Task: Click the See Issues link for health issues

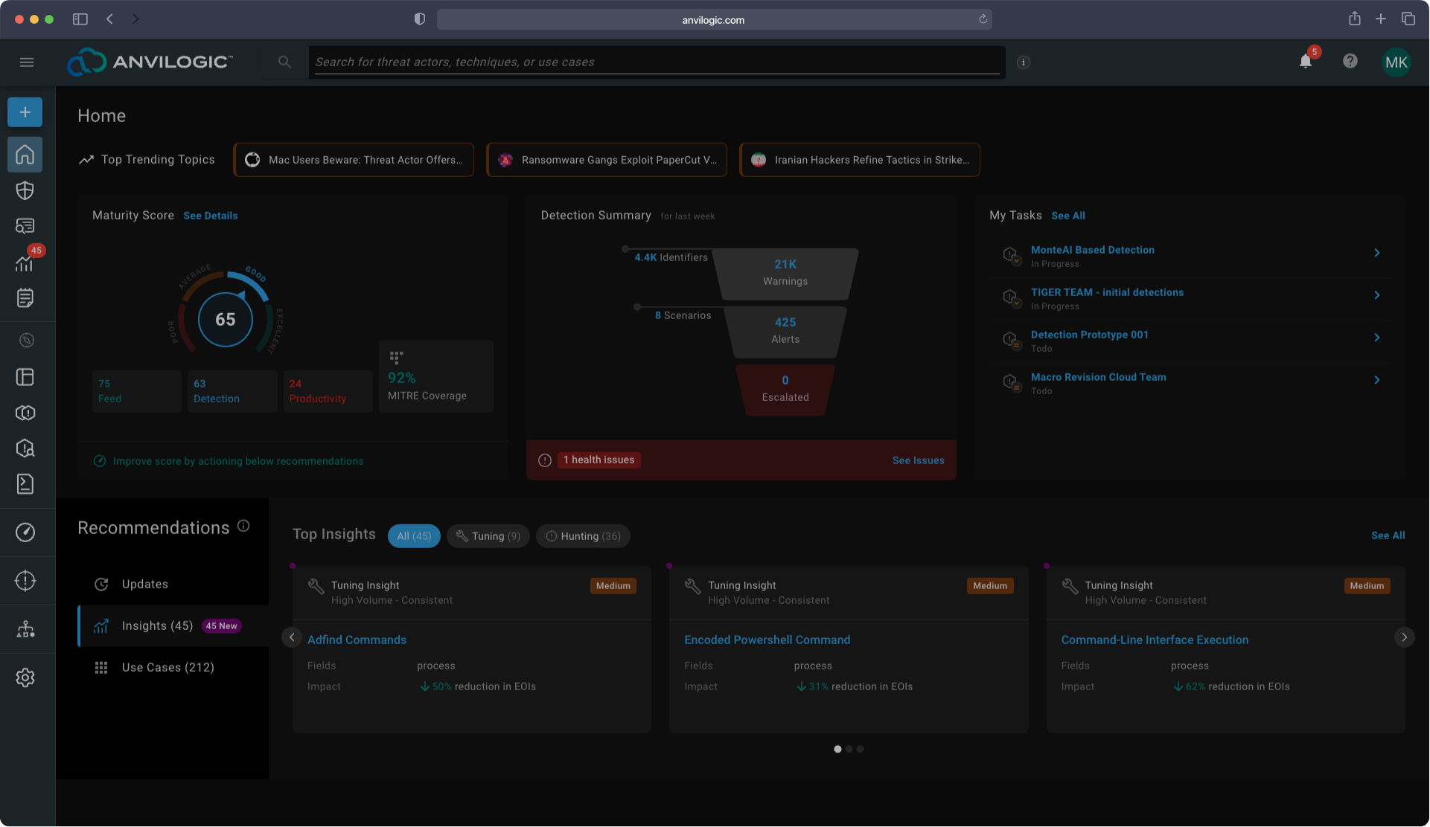Action: coord(918,460)
